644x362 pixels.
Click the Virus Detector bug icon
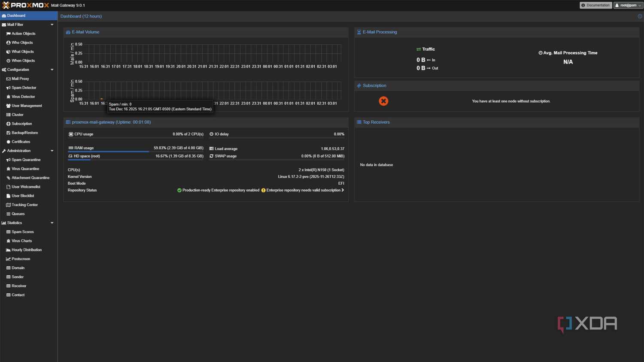click(8, 97)
